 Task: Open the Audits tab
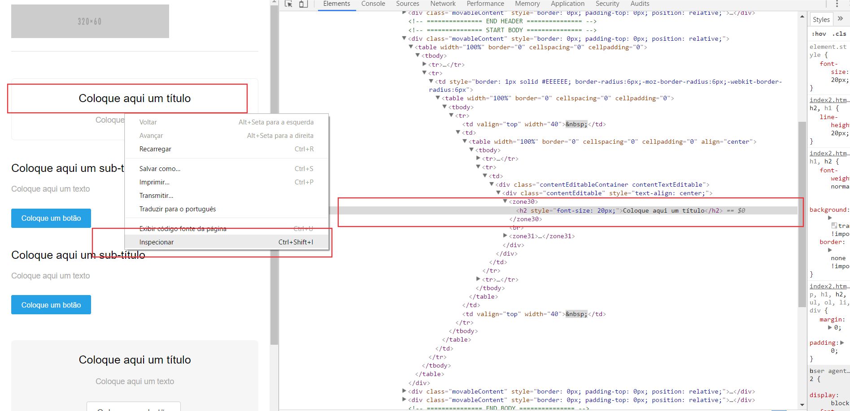coord(640,4)
